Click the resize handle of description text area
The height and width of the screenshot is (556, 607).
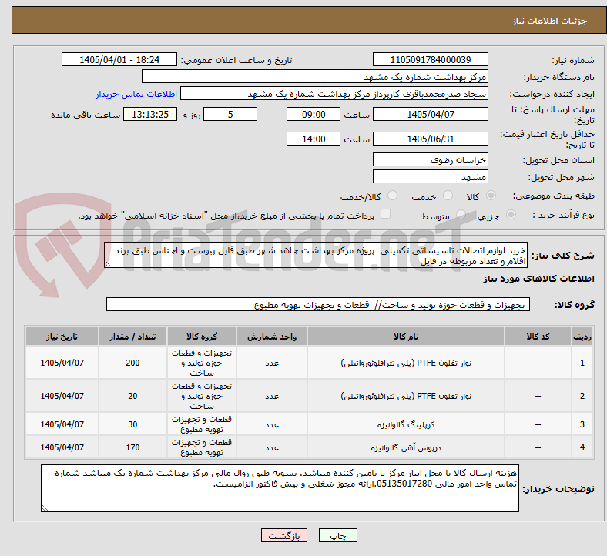pyautogui.click(x=108, y=264)
